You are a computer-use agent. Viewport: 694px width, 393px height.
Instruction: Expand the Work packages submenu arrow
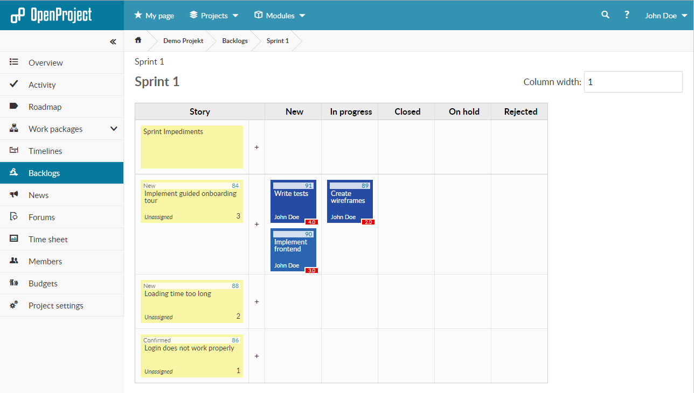point(114,129)
